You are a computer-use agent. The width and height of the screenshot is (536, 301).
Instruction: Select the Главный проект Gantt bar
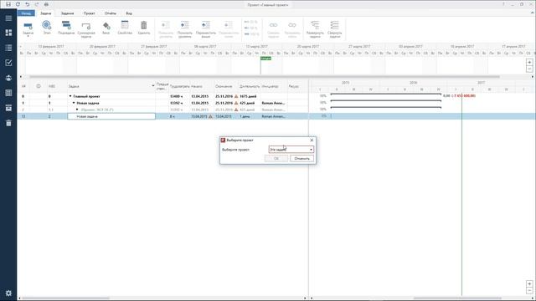[x=385, y=94]
